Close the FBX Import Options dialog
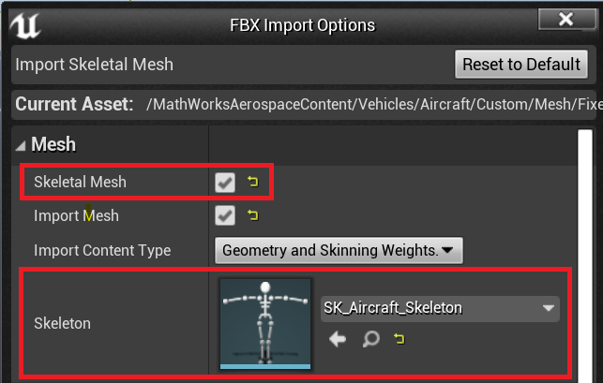Image resolution: width=603 pixels, height=383 pixels. click(x=566, y=19)
